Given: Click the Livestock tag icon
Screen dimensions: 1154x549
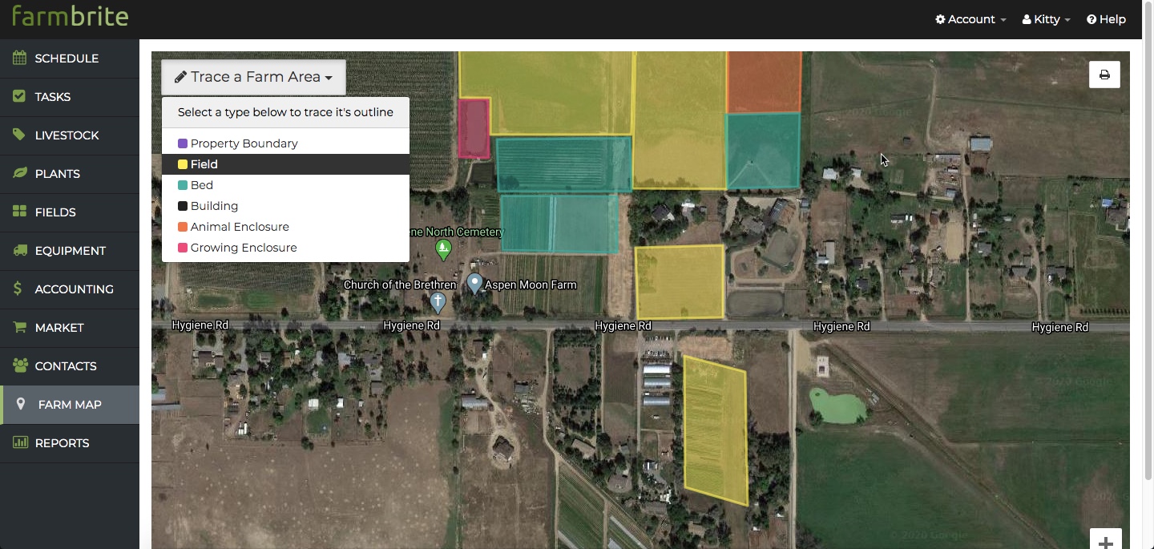Looking at the screenshot, I should [19, 135].
